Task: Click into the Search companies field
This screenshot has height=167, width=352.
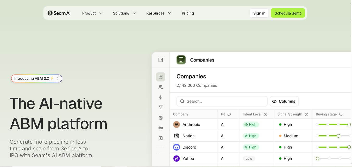Action: click(x=222, y=101)
